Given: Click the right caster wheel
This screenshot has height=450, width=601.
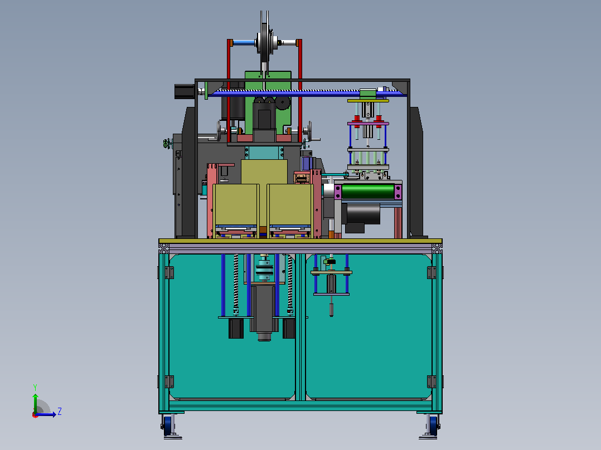Looking at the screenshot, I should [433, 425].
